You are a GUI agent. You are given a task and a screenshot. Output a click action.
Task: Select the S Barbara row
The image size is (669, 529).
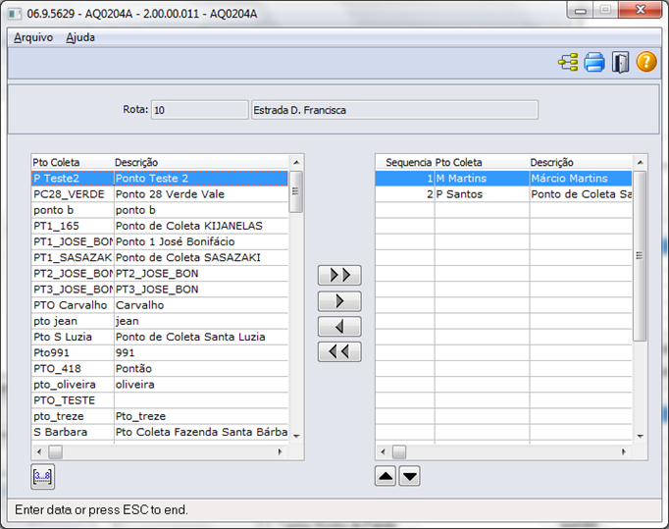[160, 432]
